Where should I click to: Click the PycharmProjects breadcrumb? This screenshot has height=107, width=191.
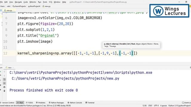19,6
